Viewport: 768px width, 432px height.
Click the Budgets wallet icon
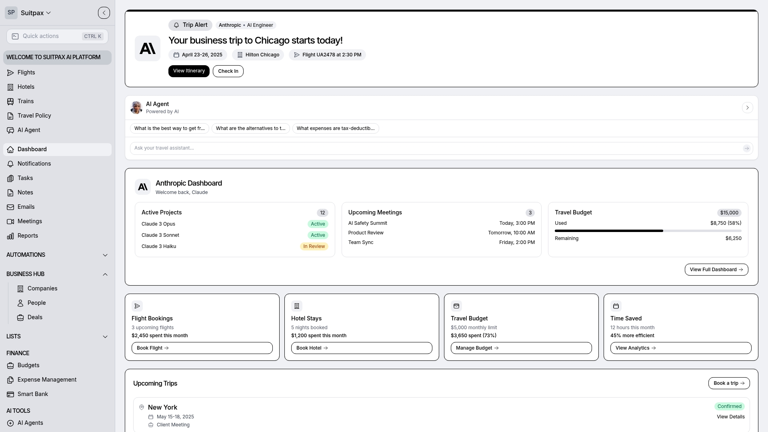tap(10, 366)
